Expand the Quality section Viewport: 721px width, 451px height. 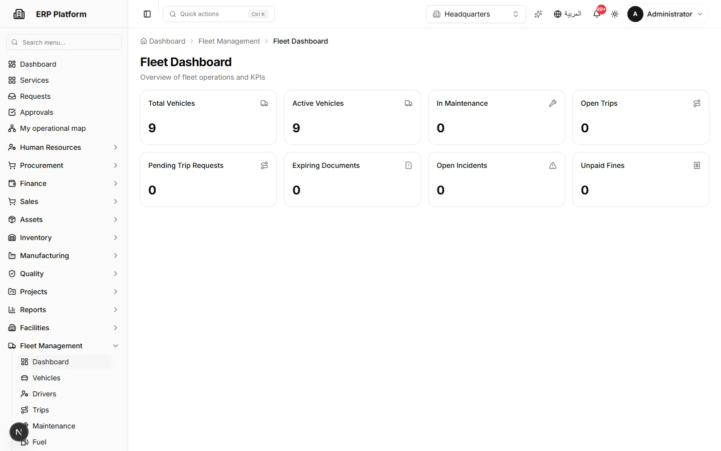point(64,274)
